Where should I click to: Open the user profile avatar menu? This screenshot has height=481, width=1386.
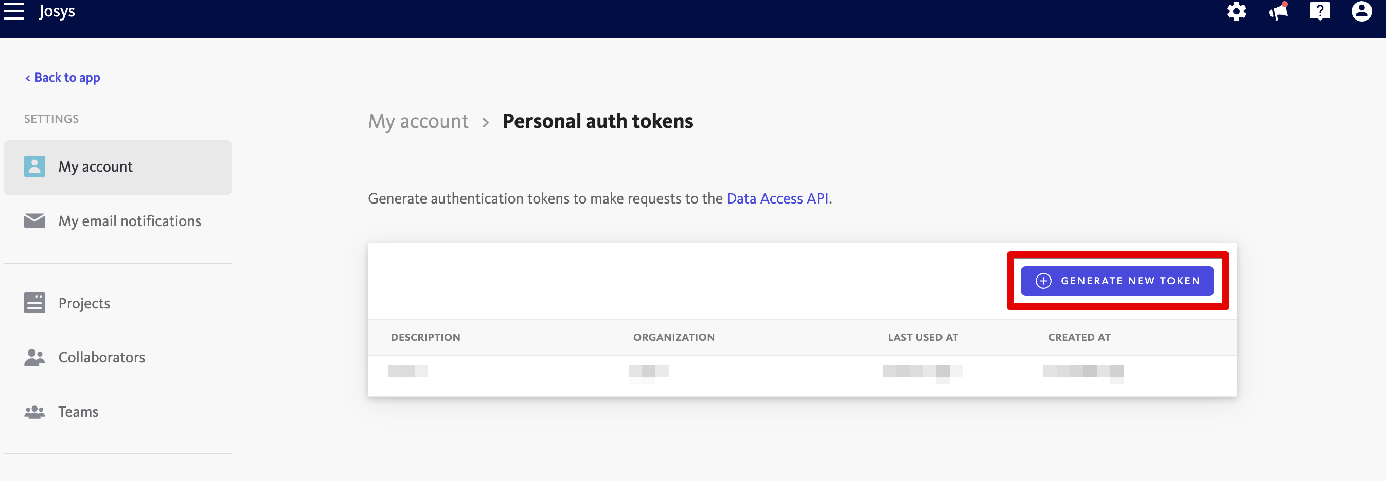click(1361, 11)
